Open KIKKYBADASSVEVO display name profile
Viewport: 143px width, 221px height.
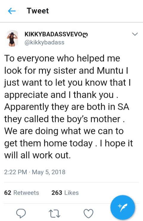pos(54,34)
